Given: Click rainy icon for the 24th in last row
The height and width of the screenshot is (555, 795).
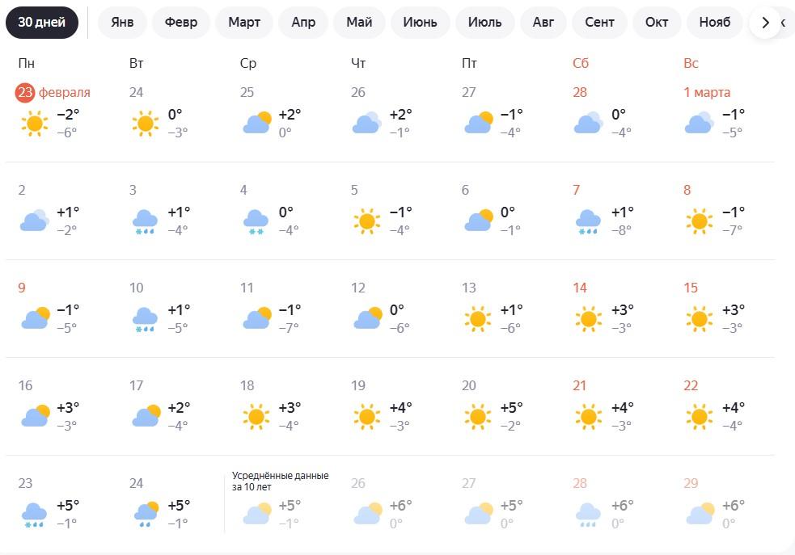Looking at the screenshot, I should (145, 515).
